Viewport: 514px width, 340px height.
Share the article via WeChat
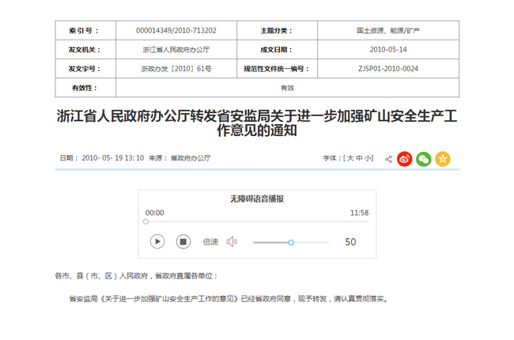pyautogui.click(x=424, y=159)
